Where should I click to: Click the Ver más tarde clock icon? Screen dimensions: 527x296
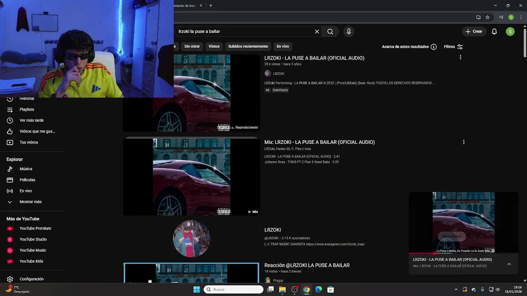tap(10, 120)
